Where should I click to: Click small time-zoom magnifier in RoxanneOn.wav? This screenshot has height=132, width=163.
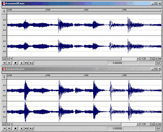pyautogui.click(x=156, y=124)
